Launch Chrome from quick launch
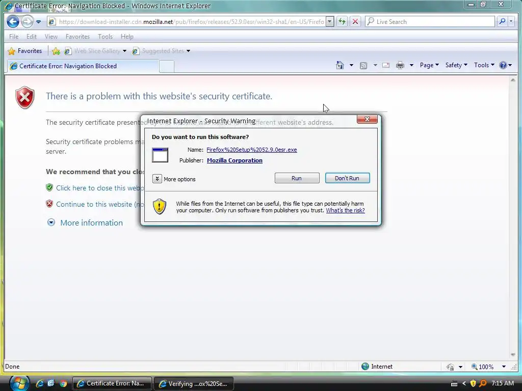Image resolution: width=522 pixels, height=391 pixels. click(x=63, y=384)
